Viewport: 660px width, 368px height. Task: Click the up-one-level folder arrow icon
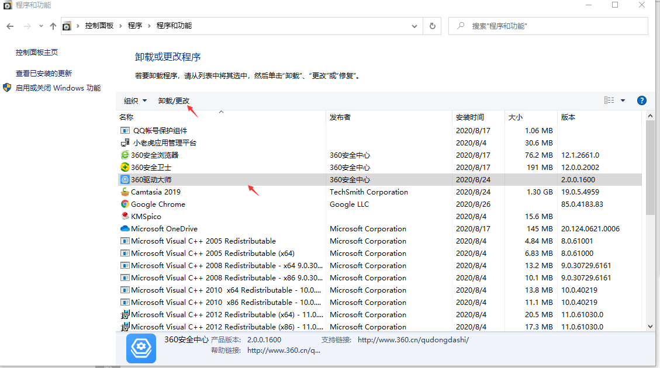point(53,26)
